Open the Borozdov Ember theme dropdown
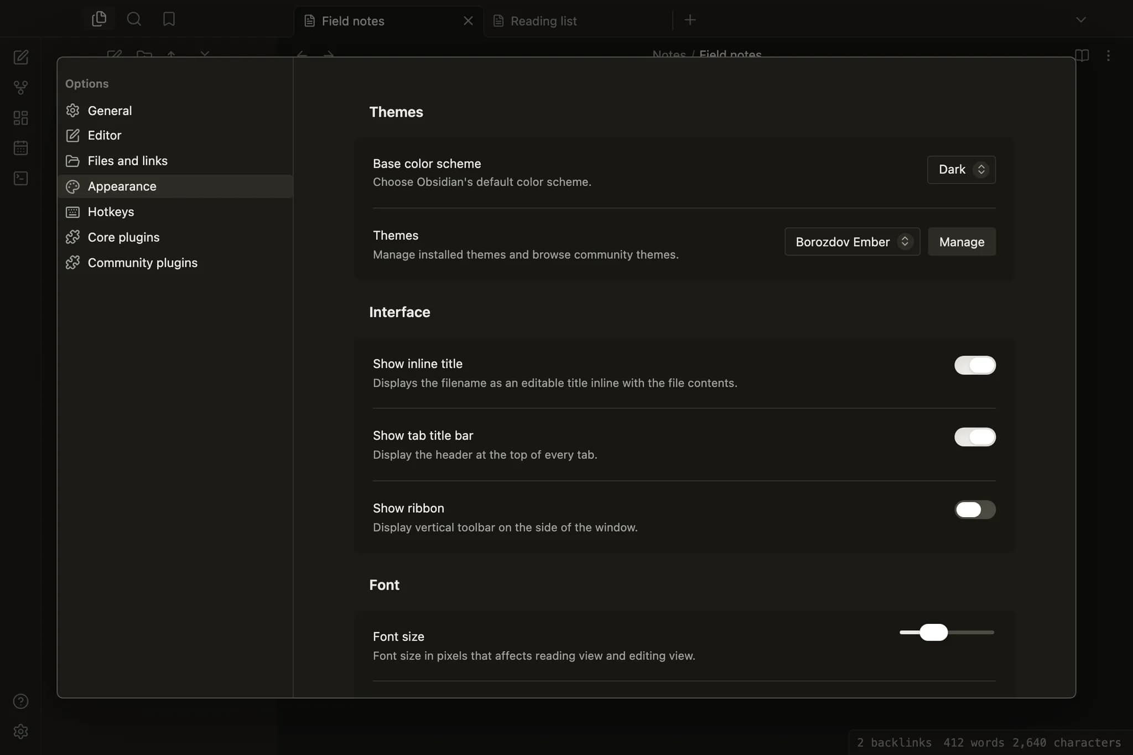Screen dimensions: 1133x755 tap(852, 242)
